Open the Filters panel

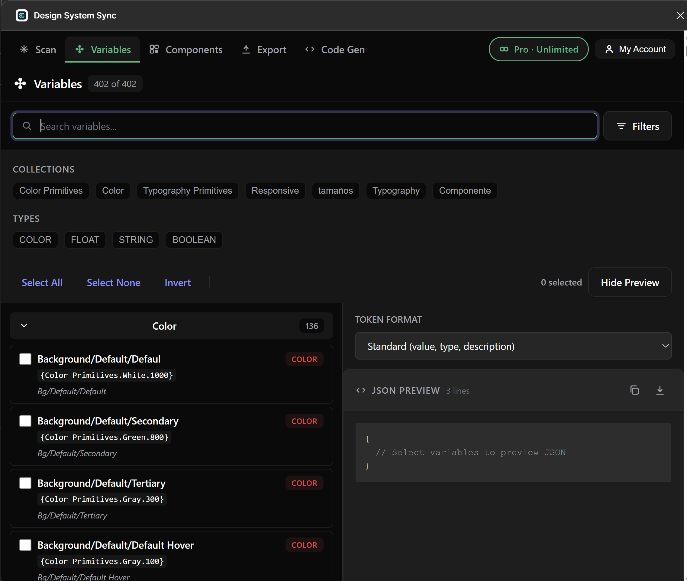coord(637,126)
